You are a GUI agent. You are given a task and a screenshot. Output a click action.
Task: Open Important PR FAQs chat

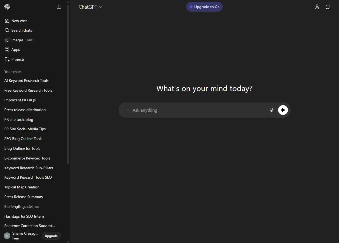(33, 100)
